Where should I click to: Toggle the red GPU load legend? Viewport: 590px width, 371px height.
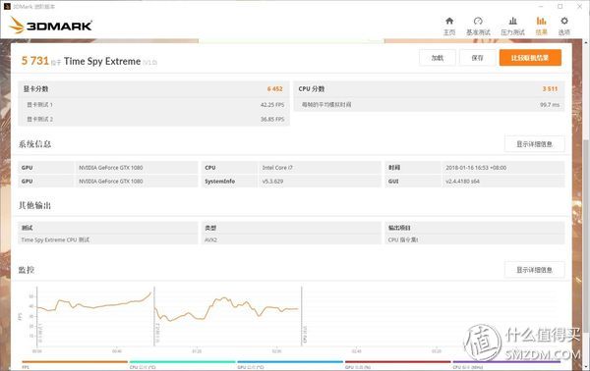coord(397,364)
